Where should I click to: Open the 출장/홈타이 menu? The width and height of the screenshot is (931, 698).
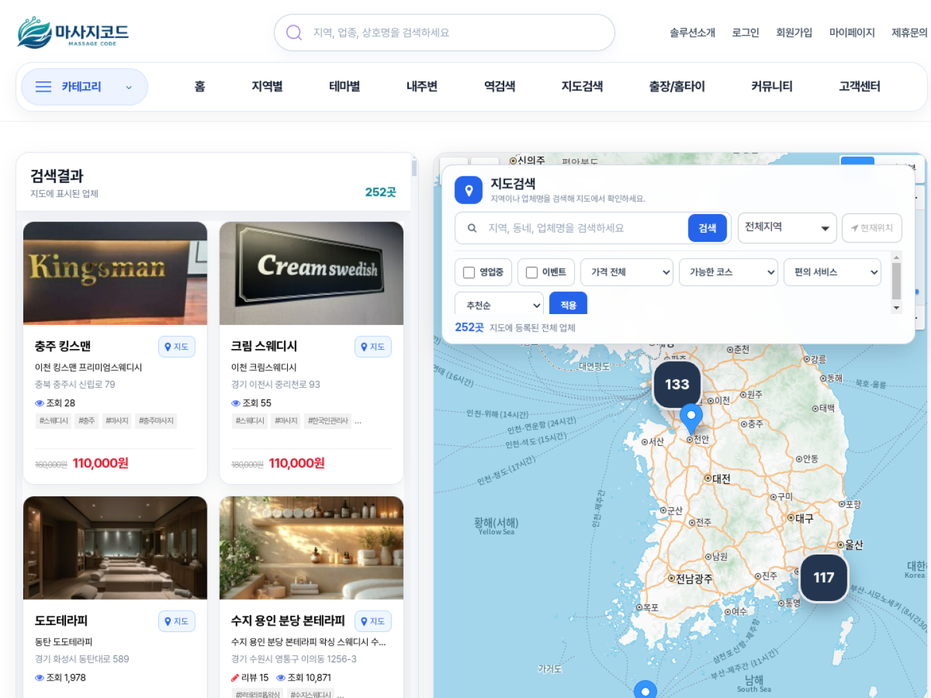(x=677, y=87)
